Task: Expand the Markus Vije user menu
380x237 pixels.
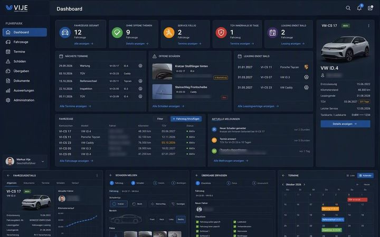Action: 43,161
